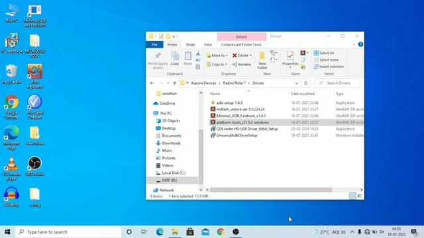
Task: Open Task View on the taskbar
Action: 144,231
